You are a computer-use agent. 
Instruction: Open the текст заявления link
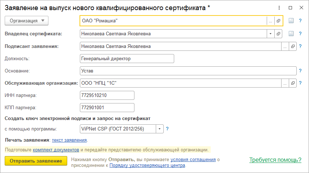(x=69, y=140)
